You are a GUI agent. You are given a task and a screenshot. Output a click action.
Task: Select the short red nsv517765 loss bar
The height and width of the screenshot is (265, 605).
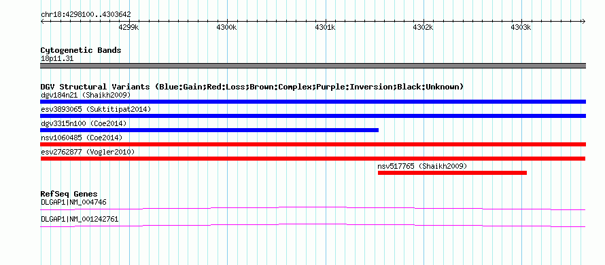pos(452,173)
